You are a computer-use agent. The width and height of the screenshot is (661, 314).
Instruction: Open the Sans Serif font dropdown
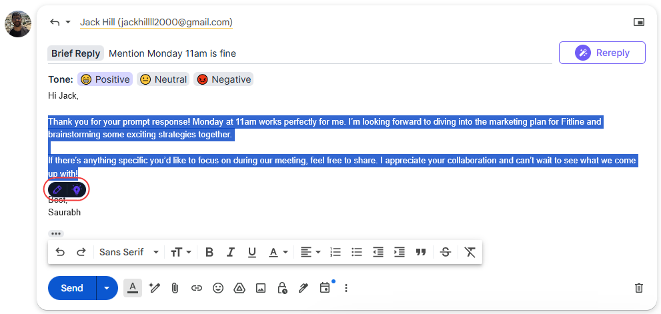click(129, 252)
